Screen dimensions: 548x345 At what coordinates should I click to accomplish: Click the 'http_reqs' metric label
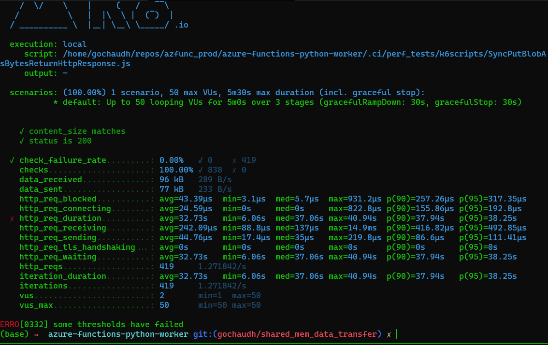[x=41, y=267]
